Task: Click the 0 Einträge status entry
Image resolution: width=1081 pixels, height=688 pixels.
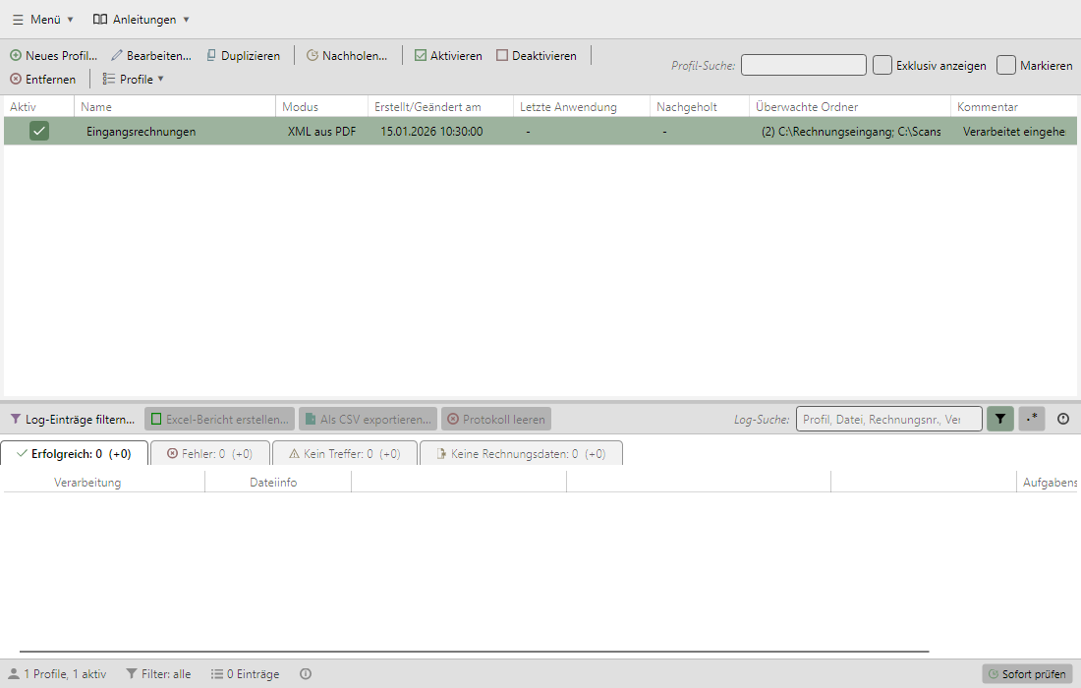Action: coord(246,674)
